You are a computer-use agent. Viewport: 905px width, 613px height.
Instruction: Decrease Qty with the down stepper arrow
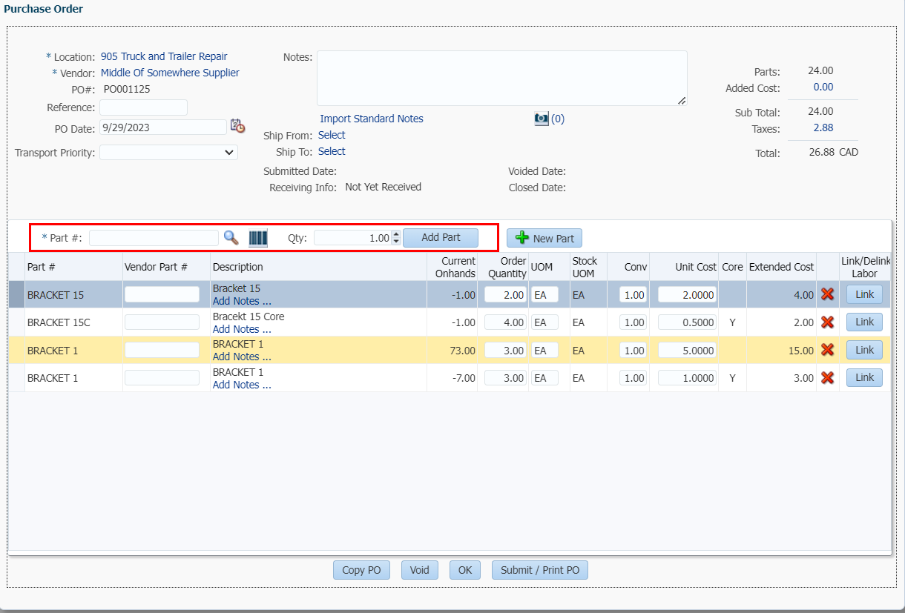click(396, 242)
